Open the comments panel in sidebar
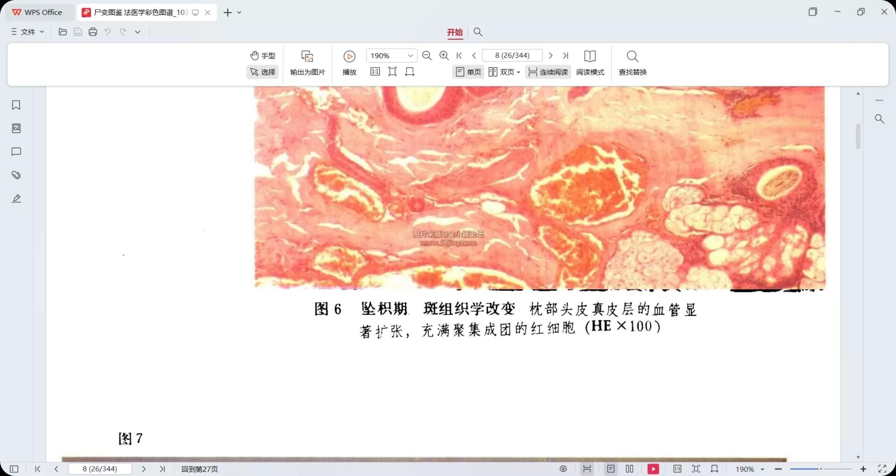 (16, 152)
